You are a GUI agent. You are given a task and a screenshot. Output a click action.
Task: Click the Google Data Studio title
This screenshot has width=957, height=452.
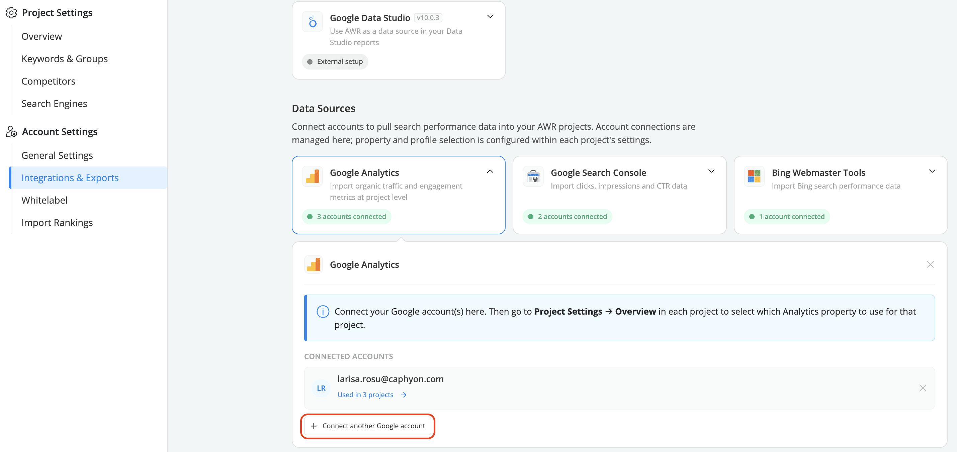tap(370, 18)
